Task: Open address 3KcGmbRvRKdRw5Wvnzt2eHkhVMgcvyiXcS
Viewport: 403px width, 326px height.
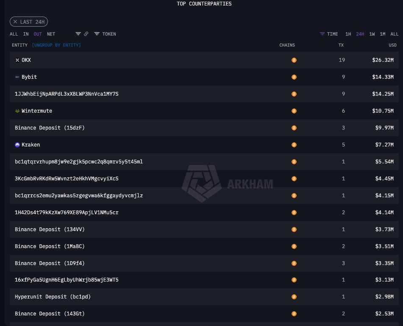Action: pos(67,179)
